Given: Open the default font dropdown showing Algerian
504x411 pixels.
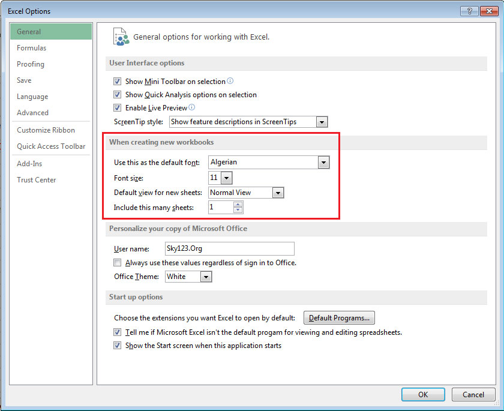Looking at the screenshot, I should point(323,162).
